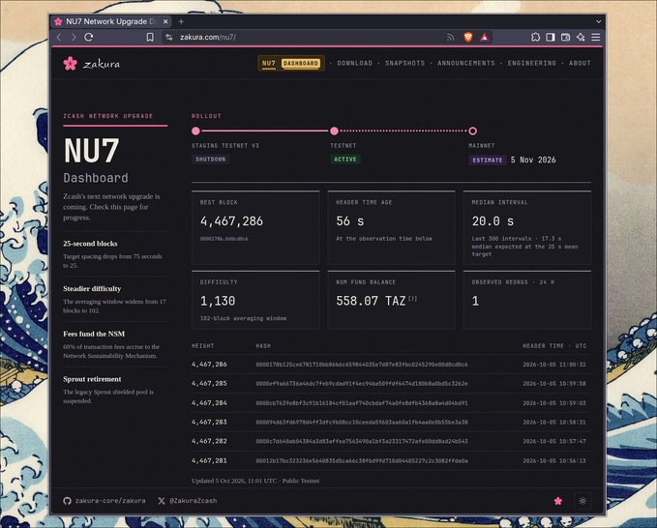Click the Staging Testnet V3 rollout marker
Viewport: 657px width, 528px height.
tap(195, 132)
